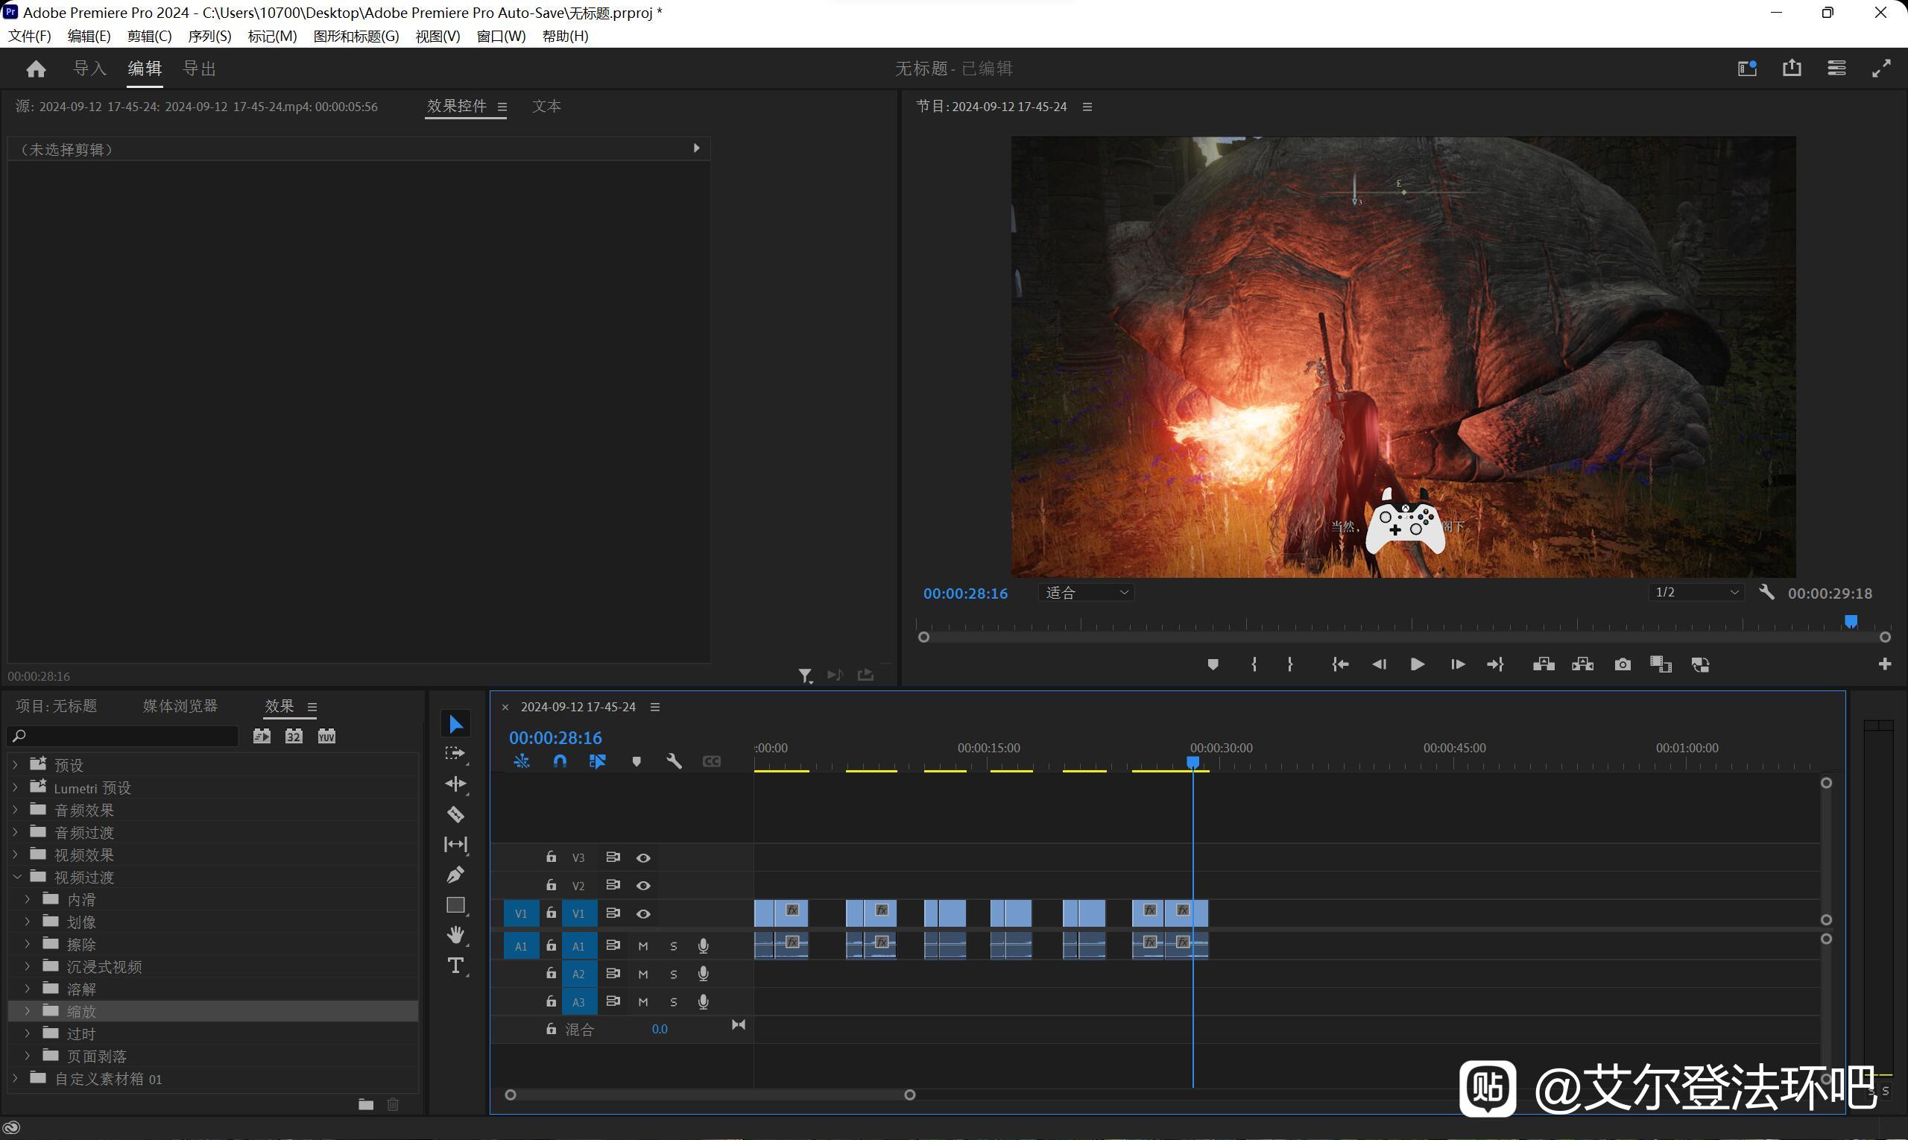1908x1140 pixels.
Task: Open the zoom level 适合 dropdown
Action: tap(1087, 592)
